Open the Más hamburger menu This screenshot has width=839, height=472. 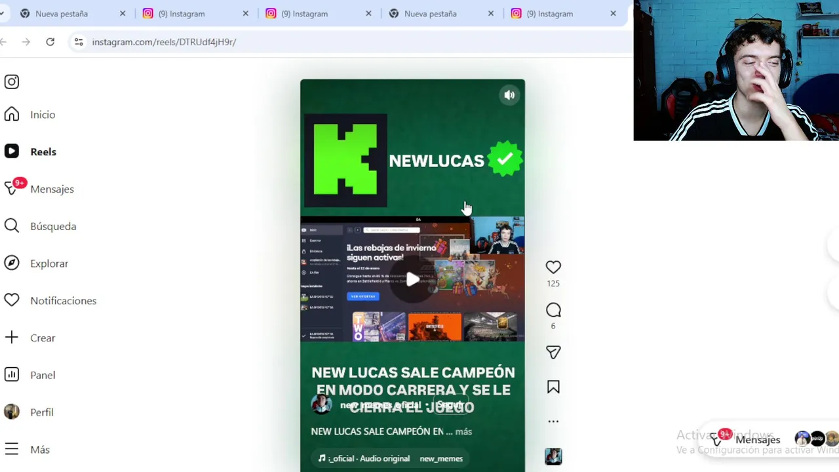[x=12, y=449]
